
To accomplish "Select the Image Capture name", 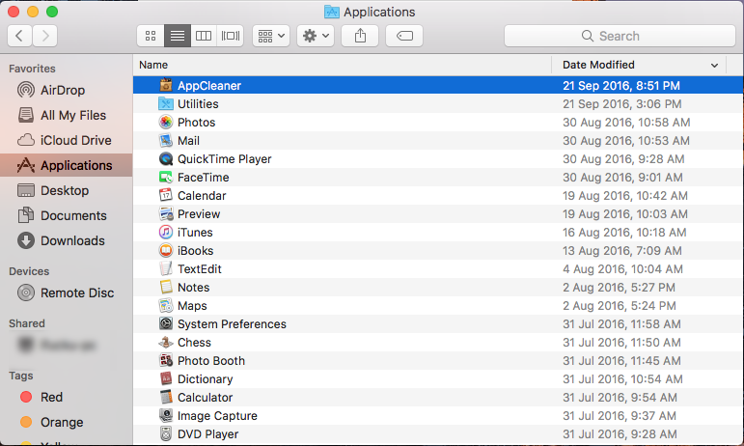I will click(x=217, y=416).
